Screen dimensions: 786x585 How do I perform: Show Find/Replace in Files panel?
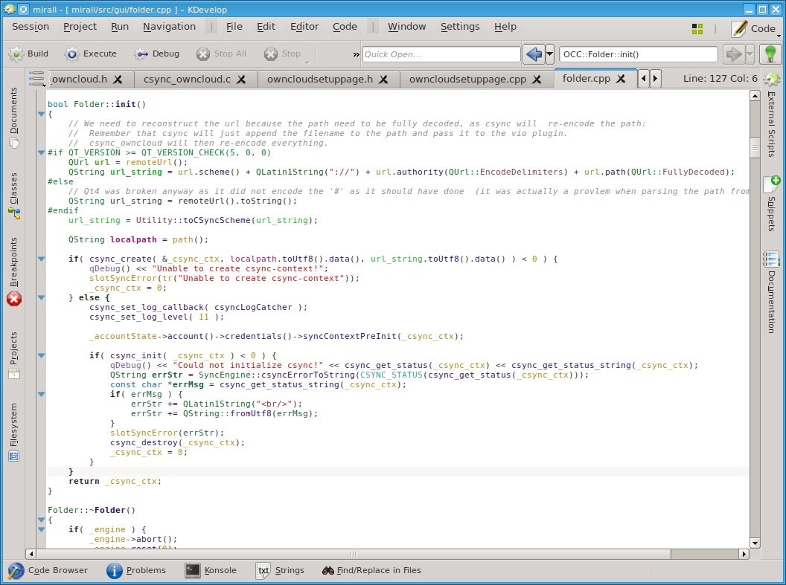[371, 570]
